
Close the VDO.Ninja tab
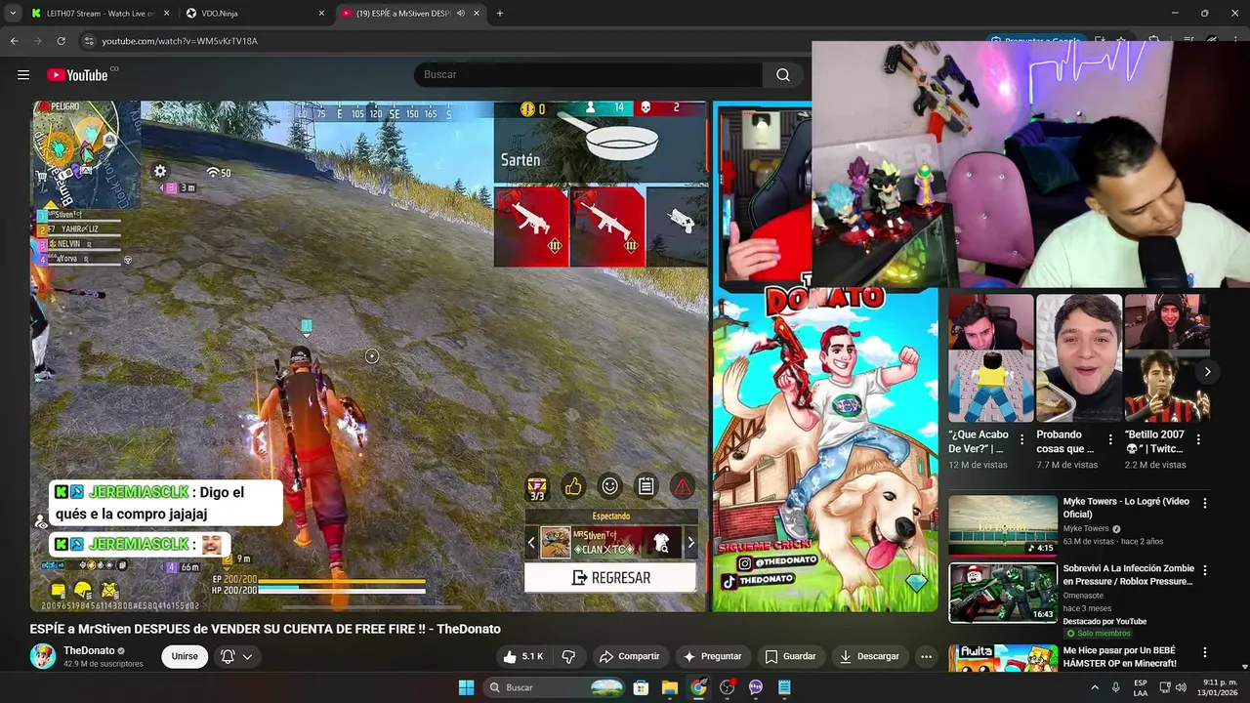(321, 14)
